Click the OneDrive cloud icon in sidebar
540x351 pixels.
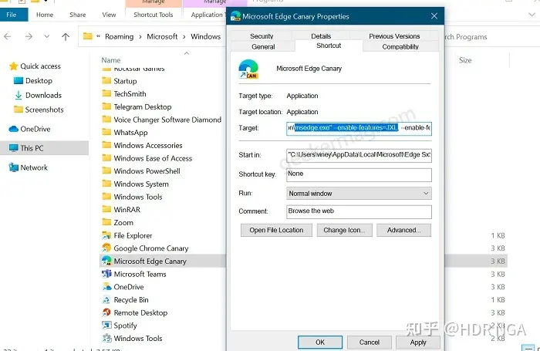[13, 129]
